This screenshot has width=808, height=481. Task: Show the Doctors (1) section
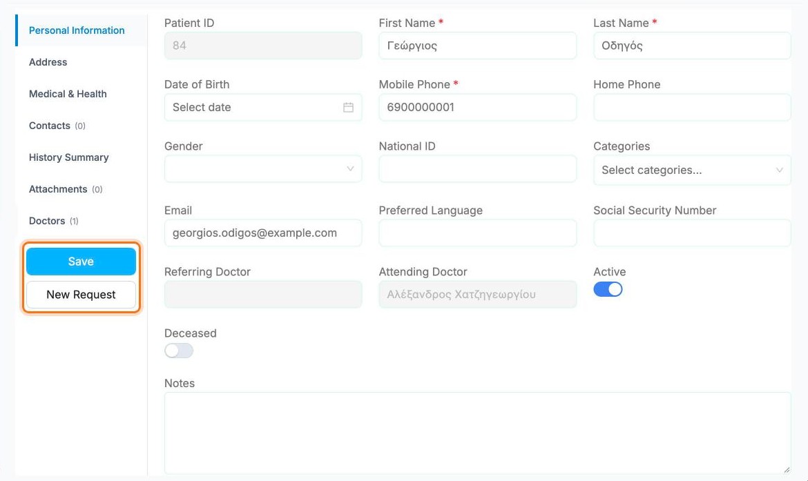click(x=54, y=221)
